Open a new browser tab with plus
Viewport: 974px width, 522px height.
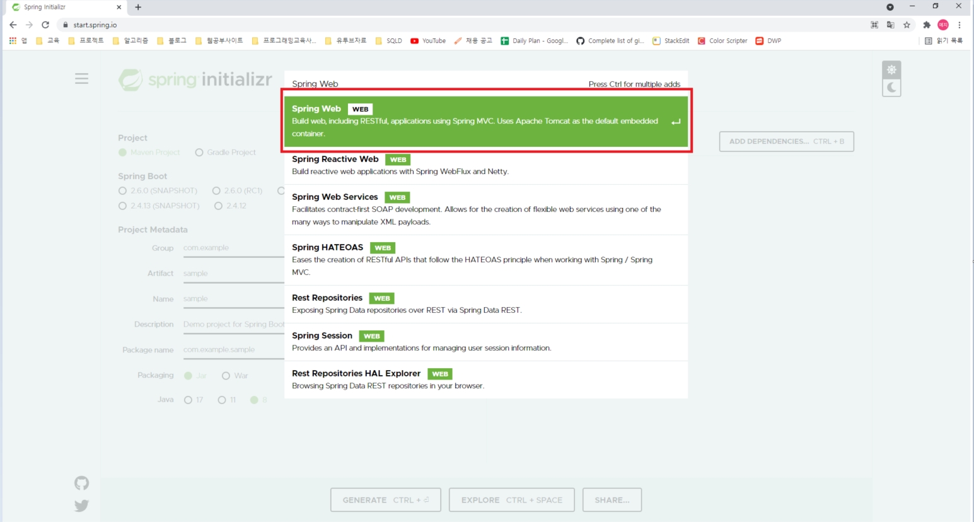coord(138,7)
